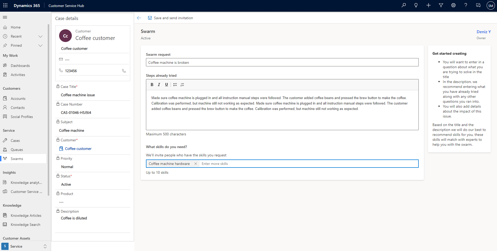This screenshot has width=497, height=251.
Task: Open the SM user profile avatar
Action: 491,5
